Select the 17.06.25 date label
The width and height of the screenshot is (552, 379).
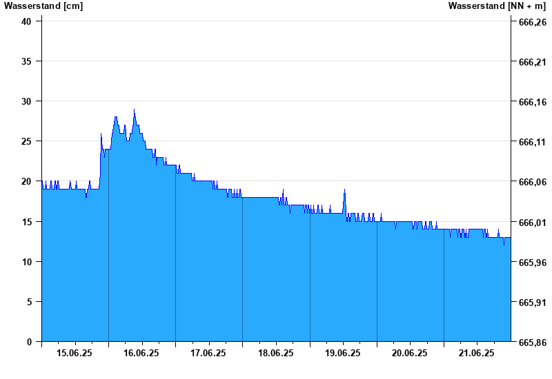(x=208, y=354)
